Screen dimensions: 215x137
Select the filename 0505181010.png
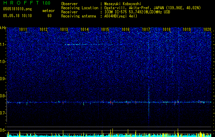point(17,9)
